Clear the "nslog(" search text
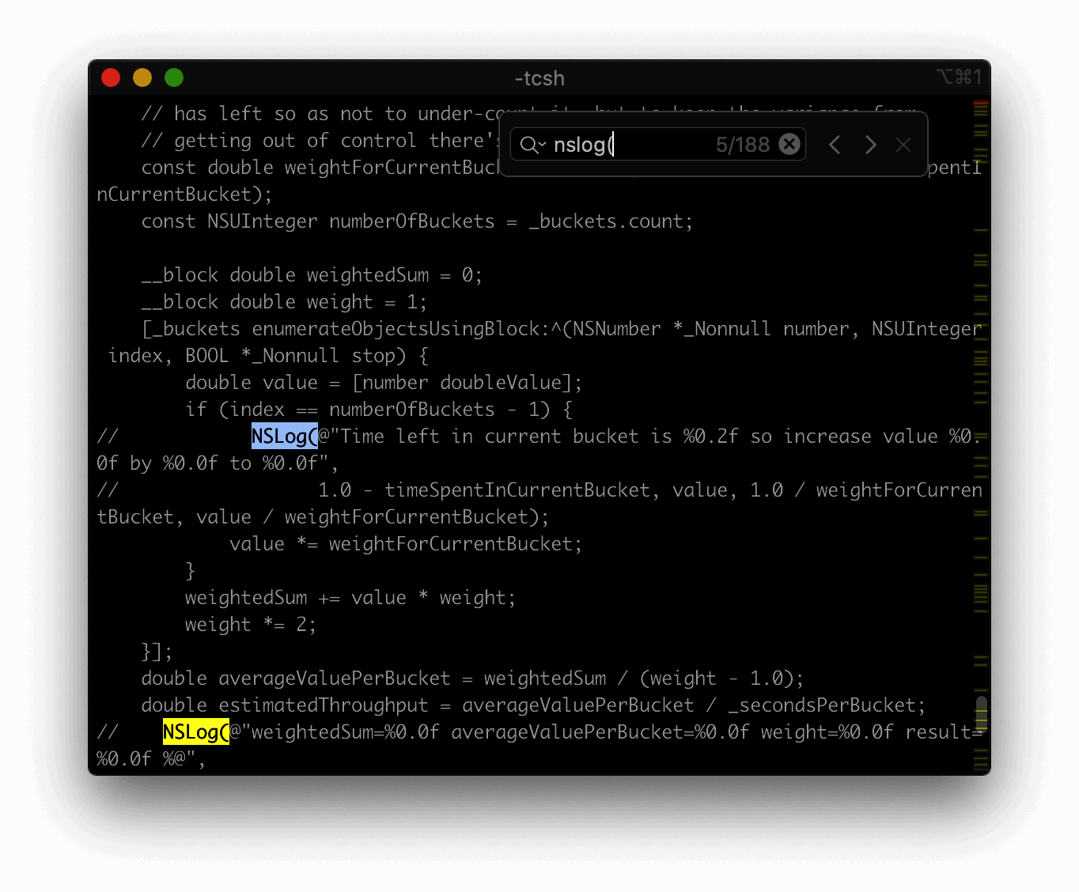Image resolution: width=1079 pixels, height=892 pixels. click(789, 144)
